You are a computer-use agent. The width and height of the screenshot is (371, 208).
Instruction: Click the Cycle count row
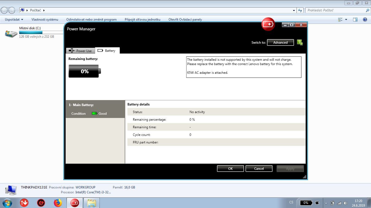216,135
